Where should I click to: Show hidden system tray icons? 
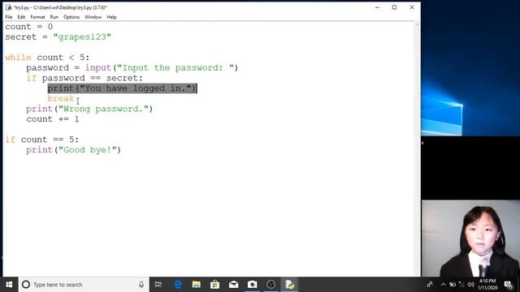pos(443,285)
